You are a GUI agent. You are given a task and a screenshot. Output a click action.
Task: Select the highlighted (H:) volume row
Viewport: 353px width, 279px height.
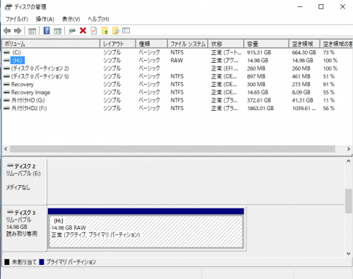177,60
